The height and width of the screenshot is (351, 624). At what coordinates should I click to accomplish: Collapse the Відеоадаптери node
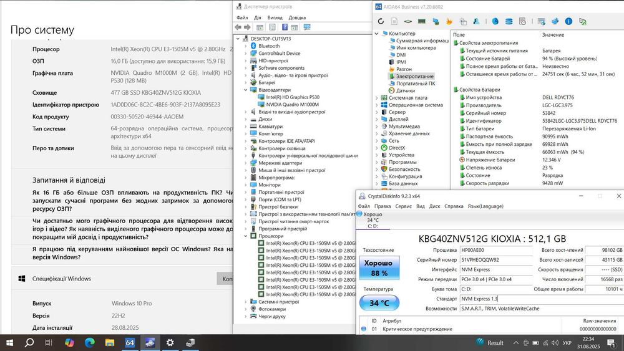(x=246, y=90)
